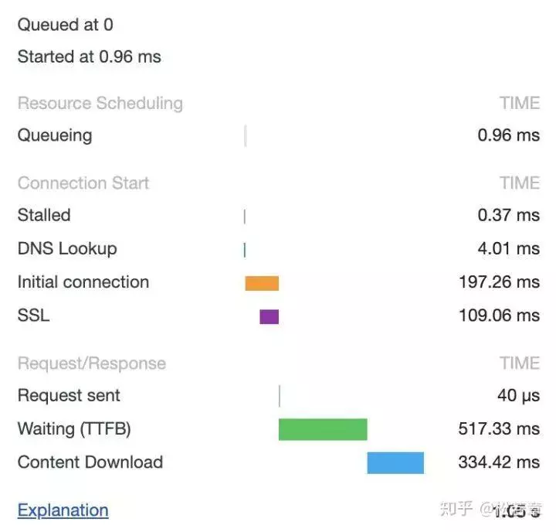Select the blue Content Download bar

pos(395,462)
